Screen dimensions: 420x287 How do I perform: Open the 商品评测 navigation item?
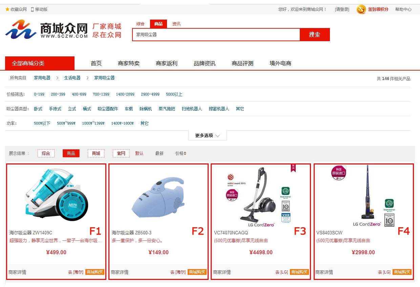pyautogui.click(x=243, y=63)
